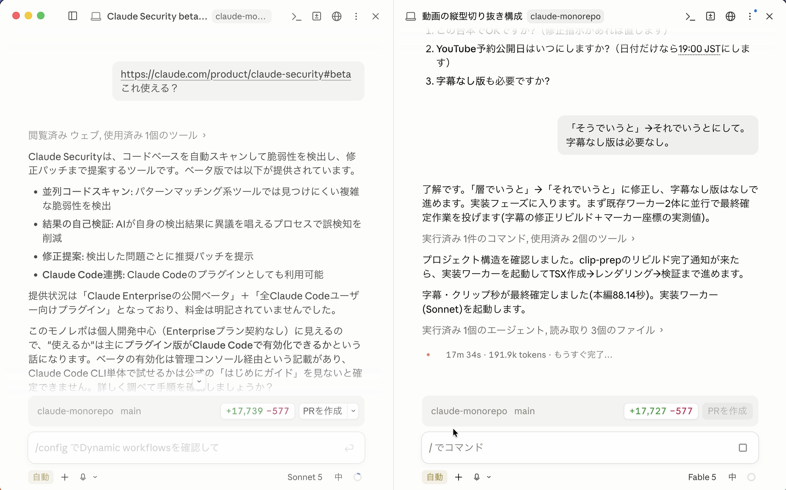Open Sonnet 5 model selector
The image size is (786, 490).
(305, 477)
